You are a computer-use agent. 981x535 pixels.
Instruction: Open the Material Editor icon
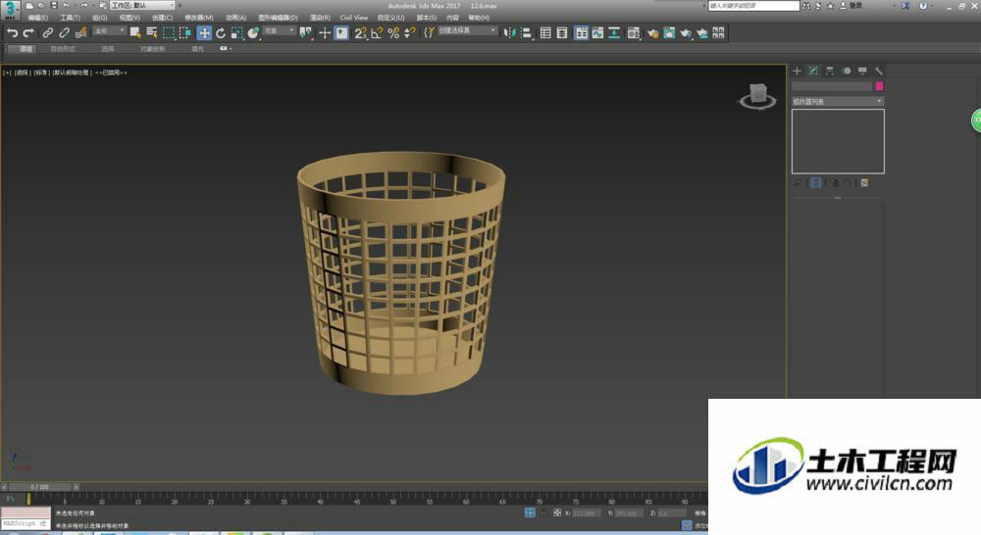pyautogui.click(x=634, y=33)
